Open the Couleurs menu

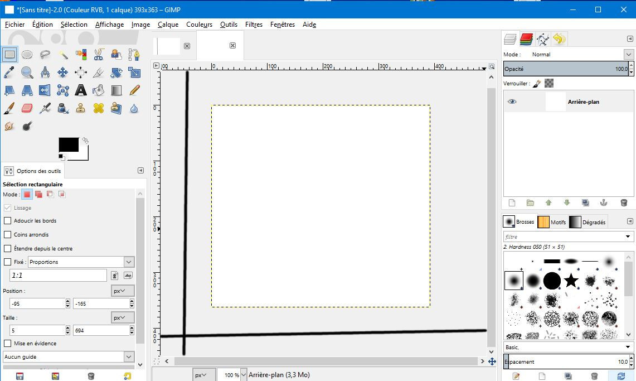pos(199,25)
